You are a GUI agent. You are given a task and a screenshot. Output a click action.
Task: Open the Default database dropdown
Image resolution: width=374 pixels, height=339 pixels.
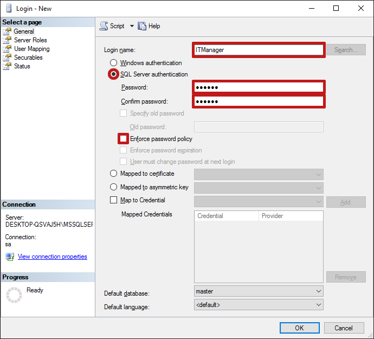click(259, 291)
